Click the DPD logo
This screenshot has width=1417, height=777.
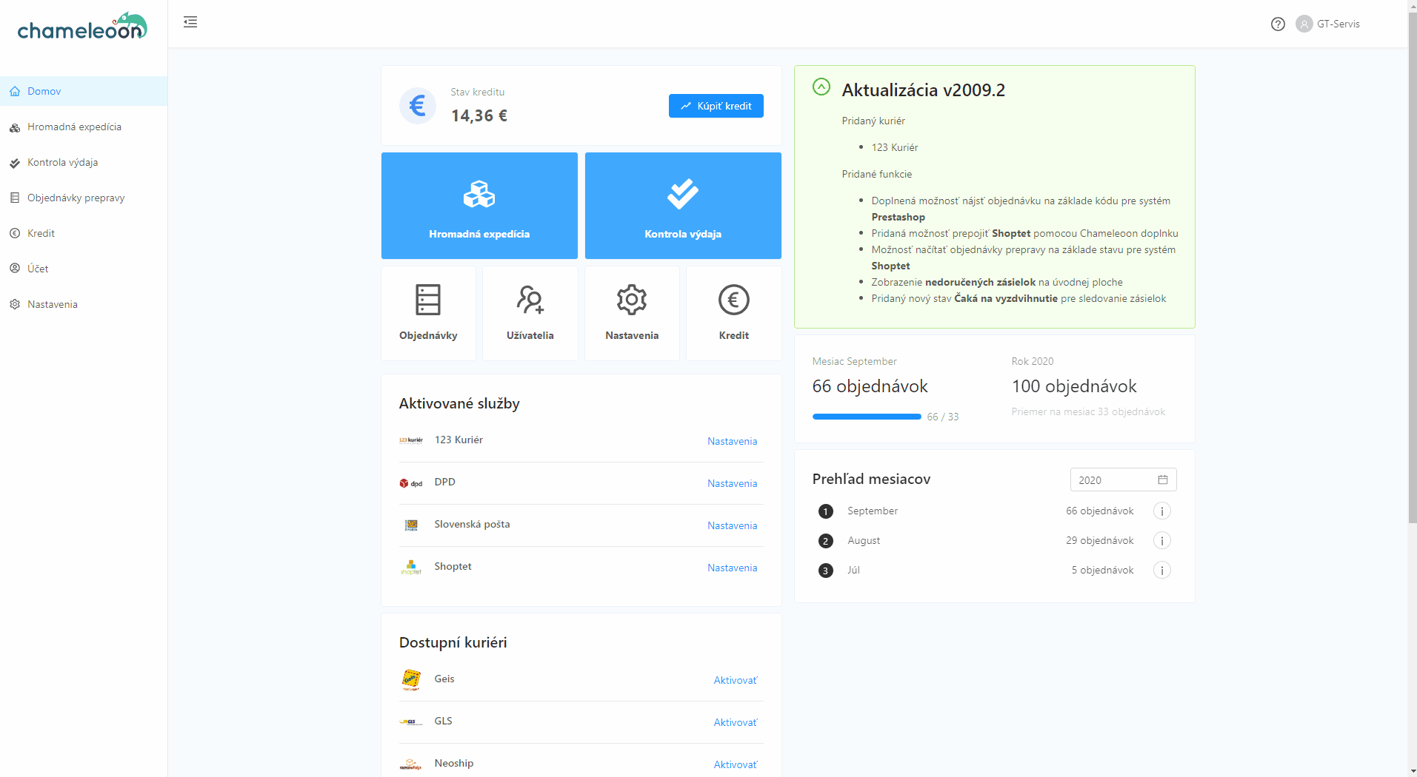[411, 483]
